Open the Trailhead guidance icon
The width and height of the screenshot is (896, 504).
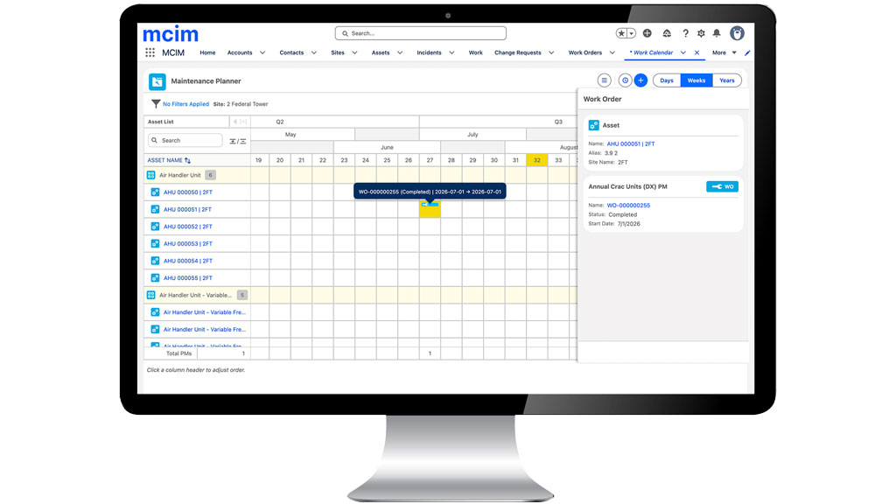pyautogui.click(x=667, y=33)
